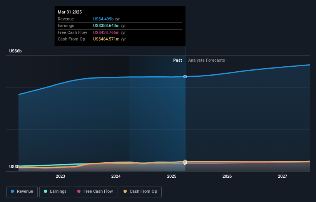Click the Analysts Forecasts label
316x202 pixels.
(x=207, y=60)
